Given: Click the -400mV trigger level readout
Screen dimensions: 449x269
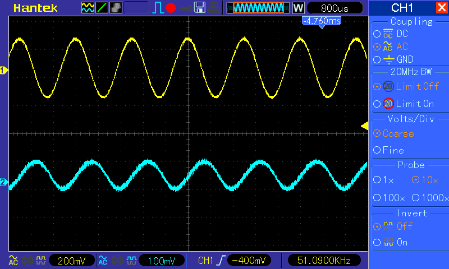Looking at the screenshot, I should click(x=249, y=261).
